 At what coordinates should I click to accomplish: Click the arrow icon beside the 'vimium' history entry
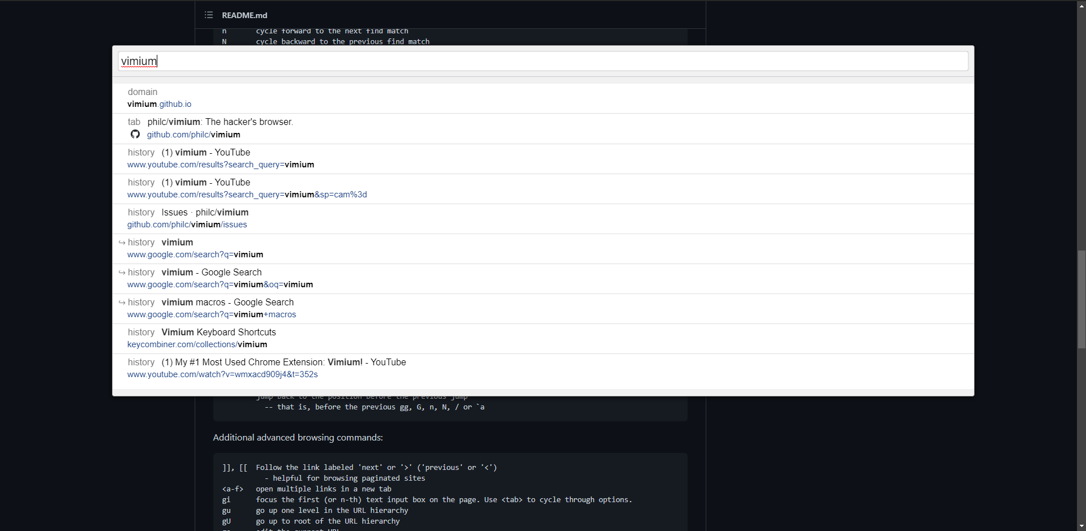122,243
